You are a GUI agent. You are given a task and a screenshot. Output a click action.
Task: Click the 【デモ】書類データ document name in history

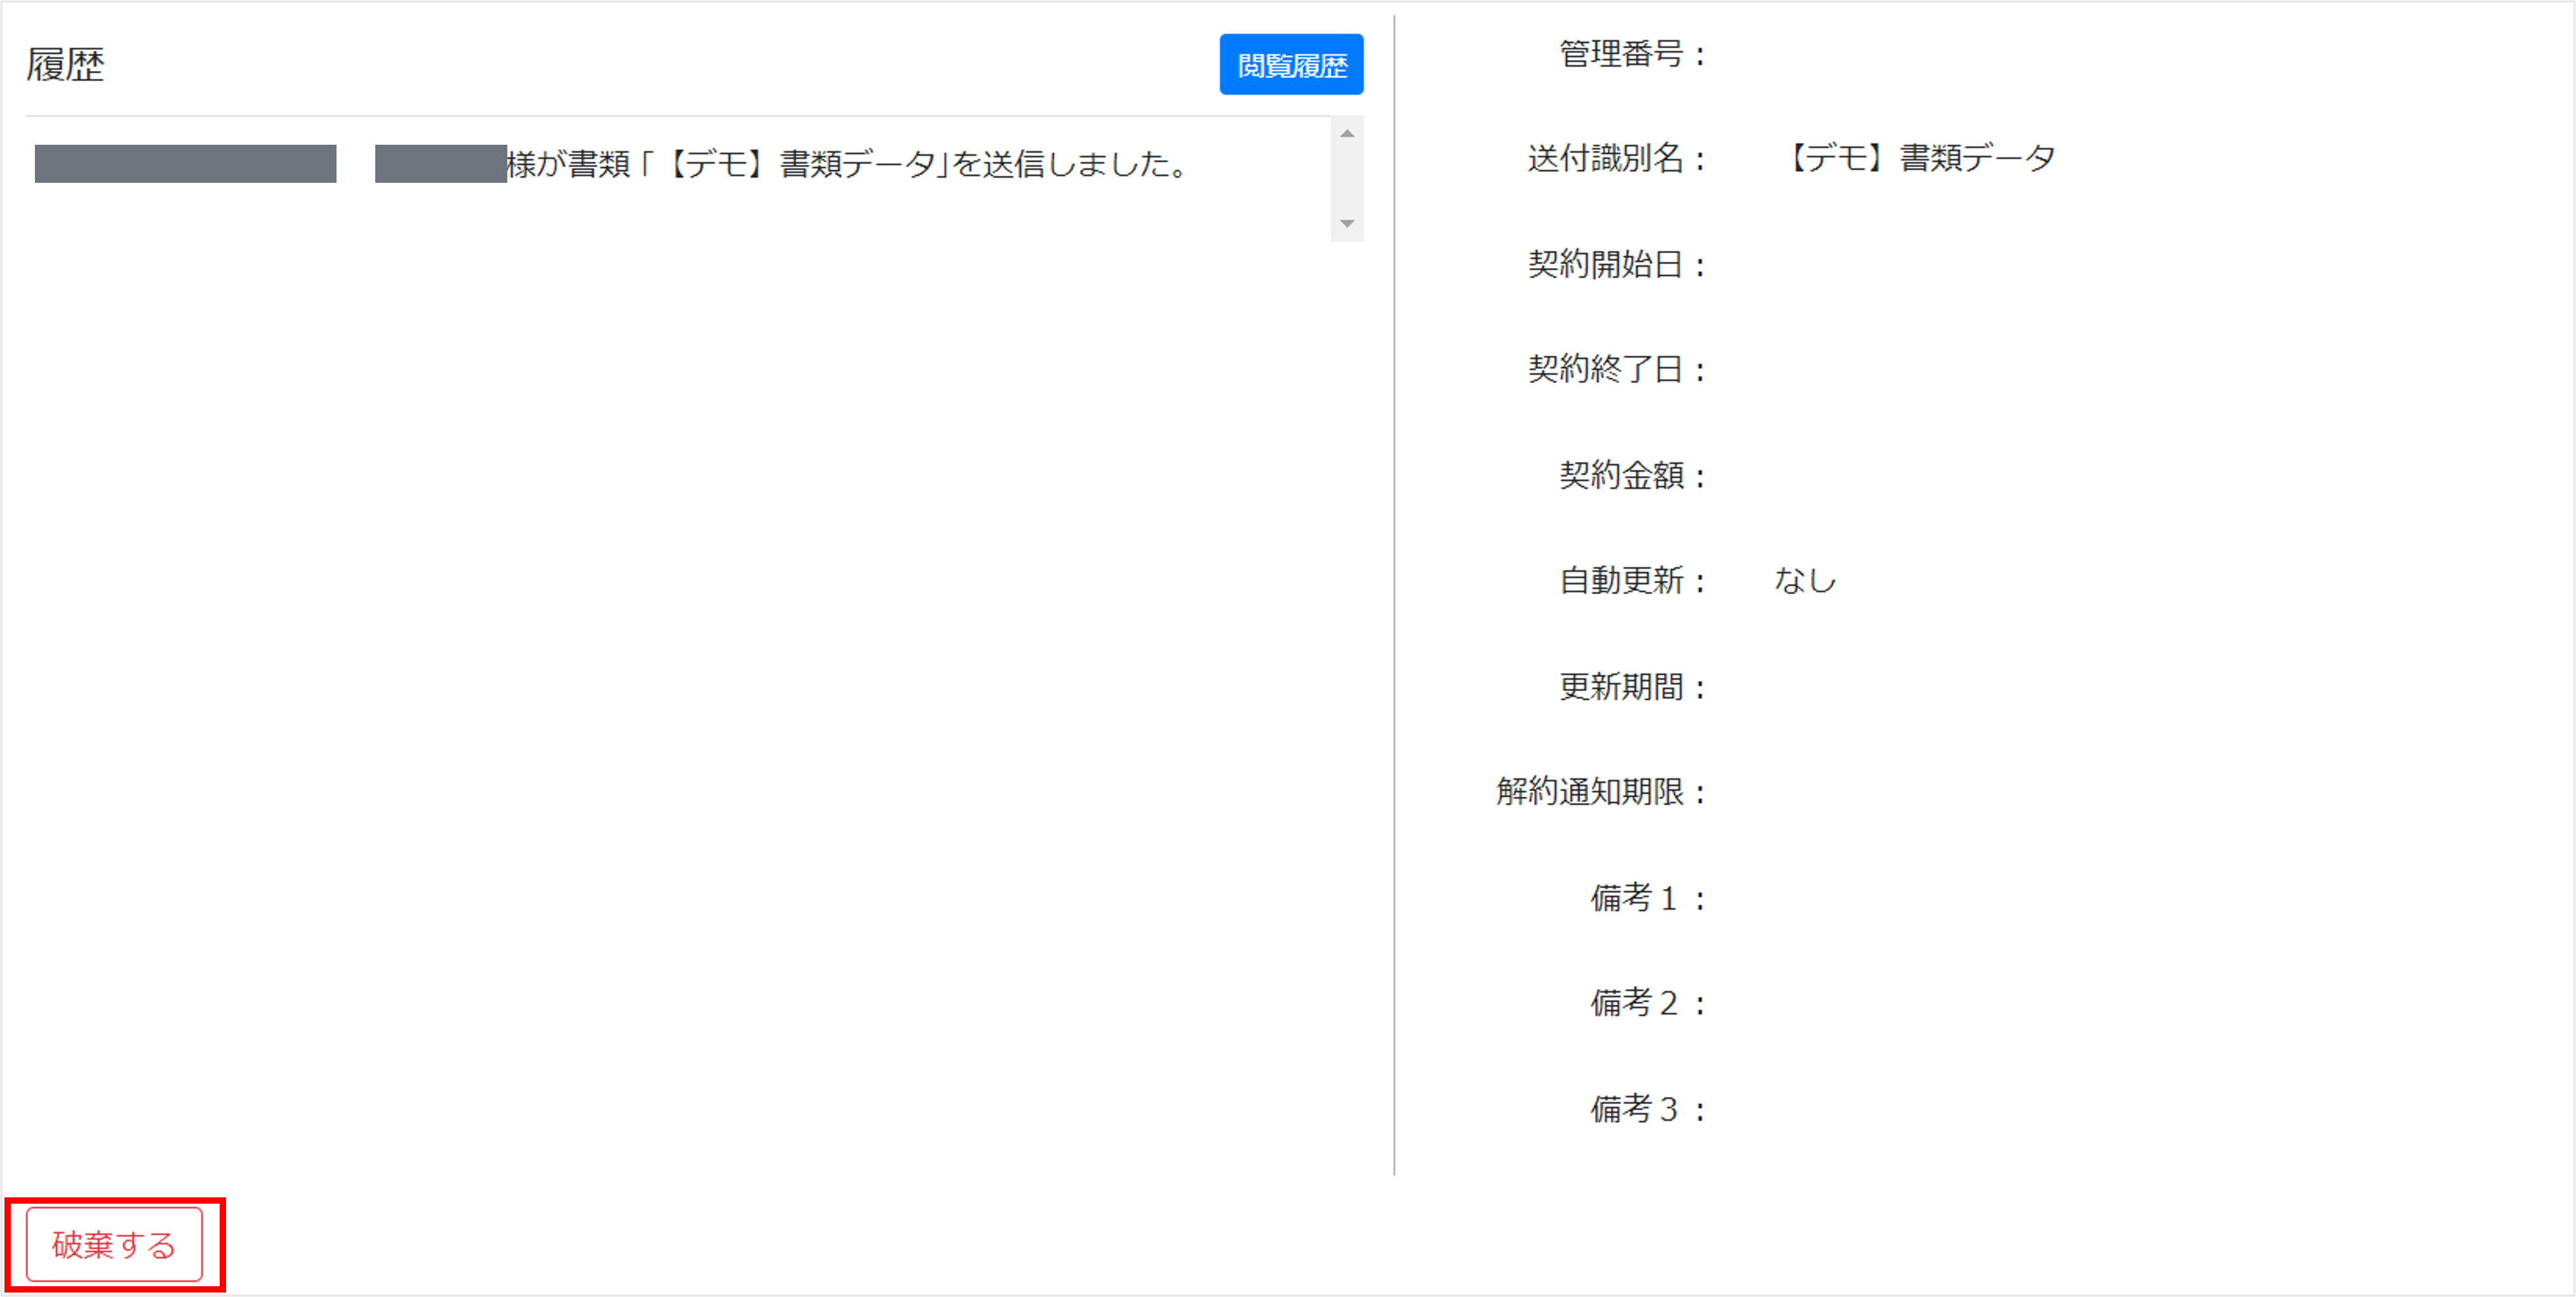point(855,167)
